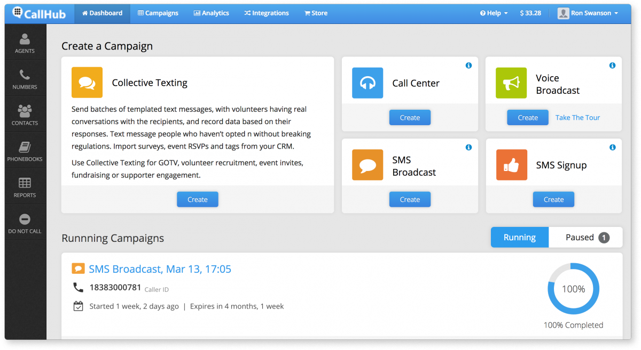
Task: Open the Agents sidebar section
Action: tap(25, 44)
